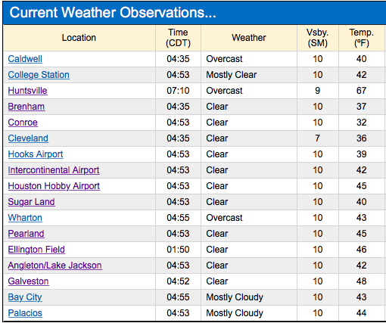Click the Wharton location link

point(25,218)
